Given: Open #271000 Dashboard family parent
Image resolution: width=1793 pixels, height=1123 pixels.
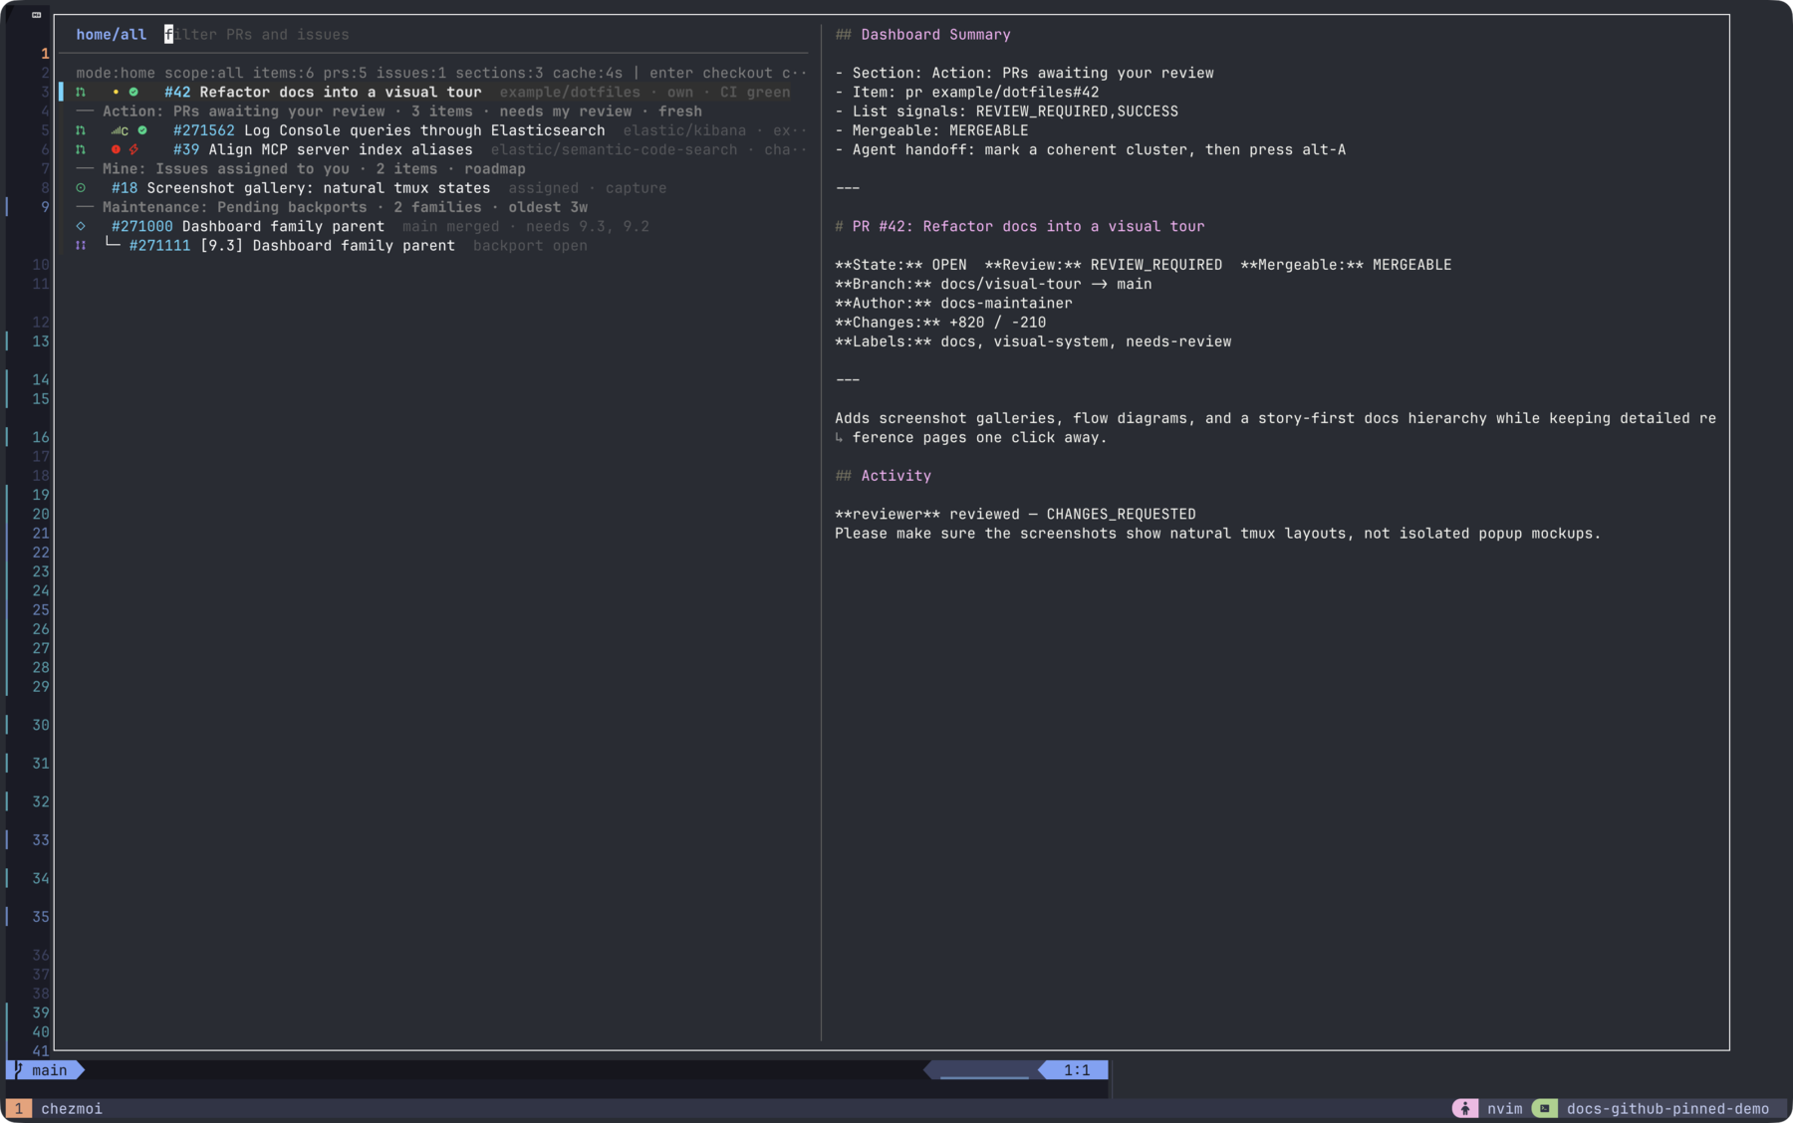Looking at the screenshot, I should coord(248,227).
